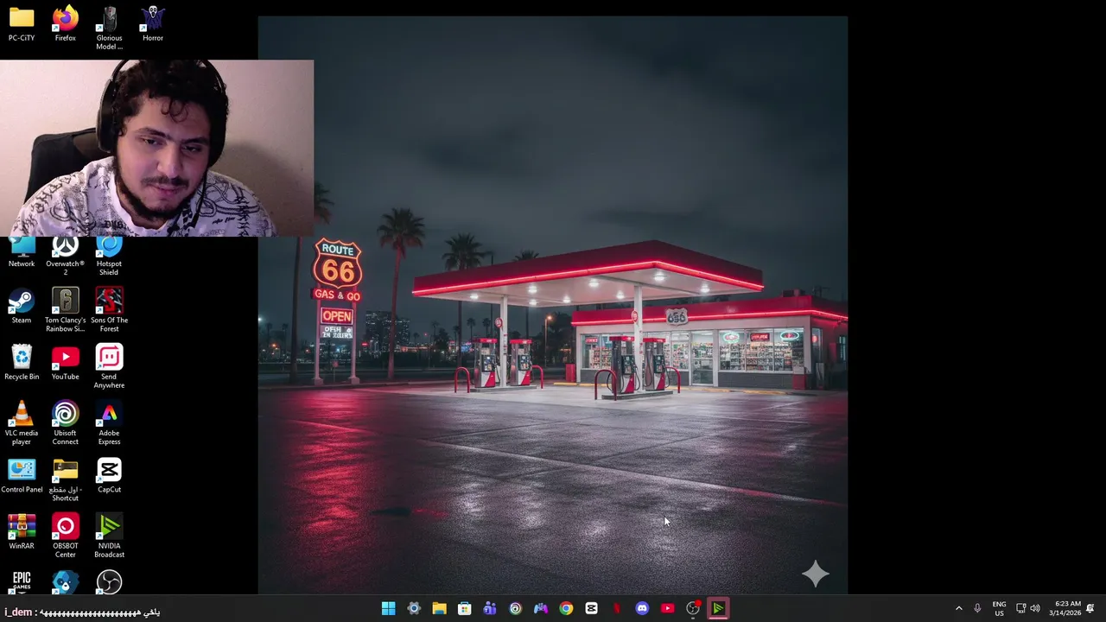Open the Netflix taskbar icon
The width and height of the screenshot is (1106, 622).
(x=616, y=608)
